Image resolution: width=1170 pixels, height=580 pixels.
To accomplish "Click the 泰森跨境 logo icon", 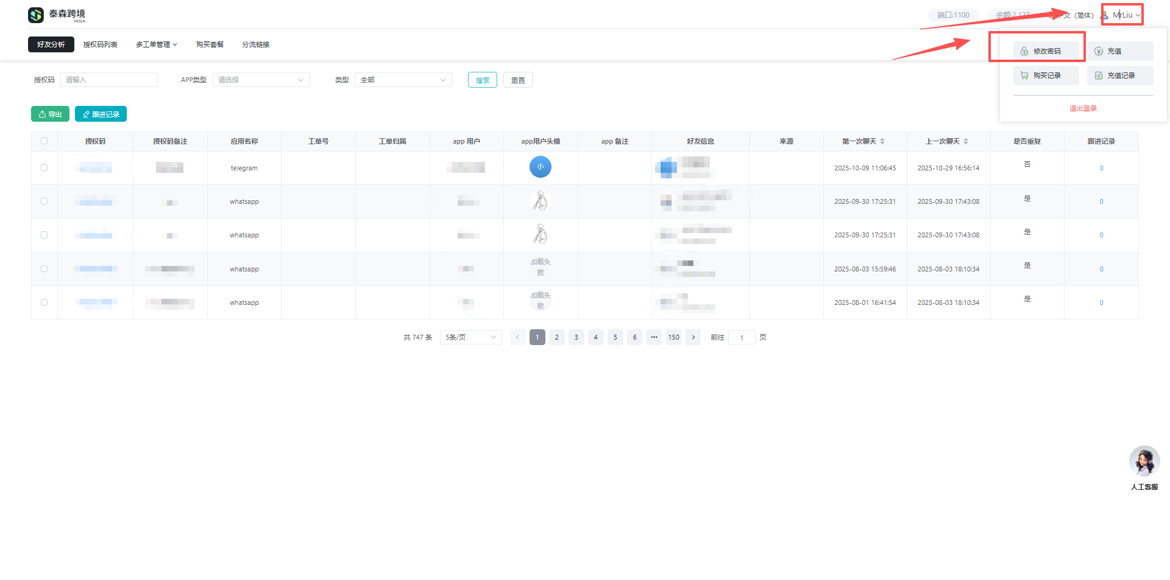I will tap(36, 15).
